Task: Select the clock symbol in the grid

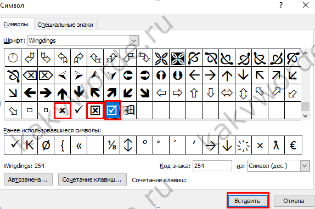Action: click(13, 57)
